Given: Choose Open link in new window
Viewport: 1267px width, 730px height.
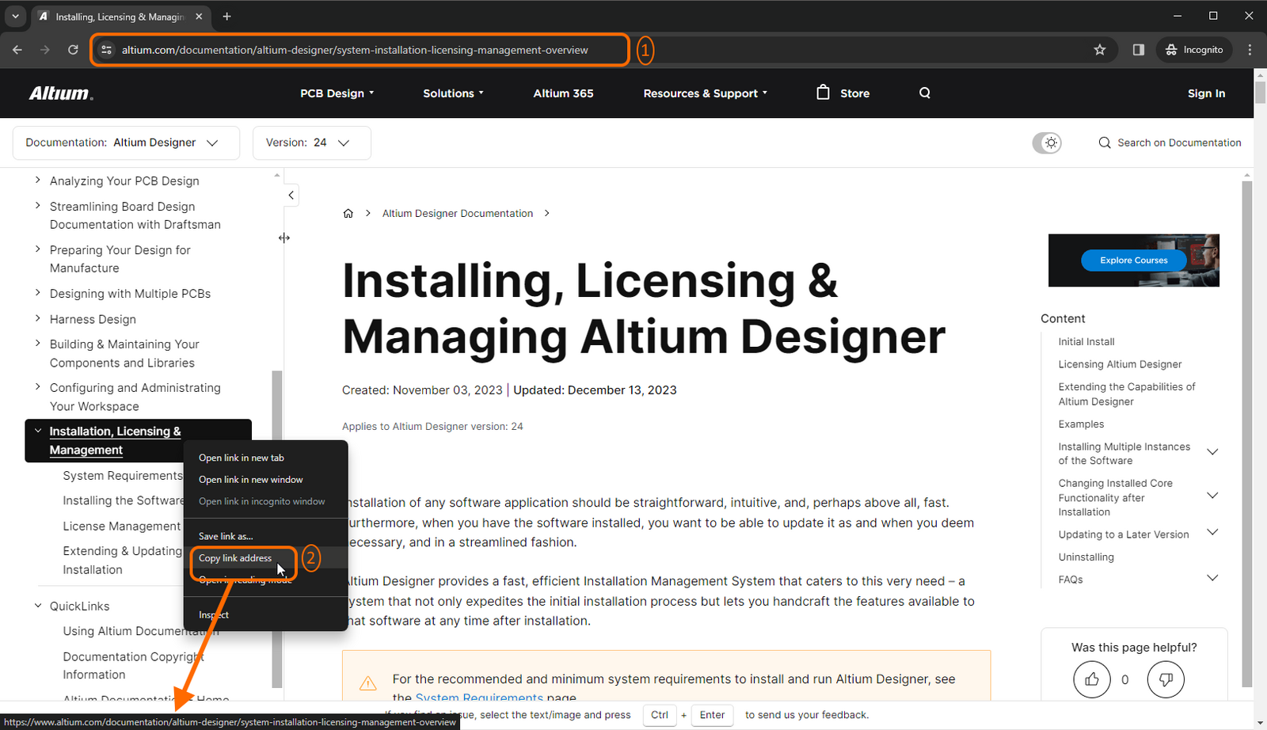Looking at the screenshot, I should tap(265, 480).
